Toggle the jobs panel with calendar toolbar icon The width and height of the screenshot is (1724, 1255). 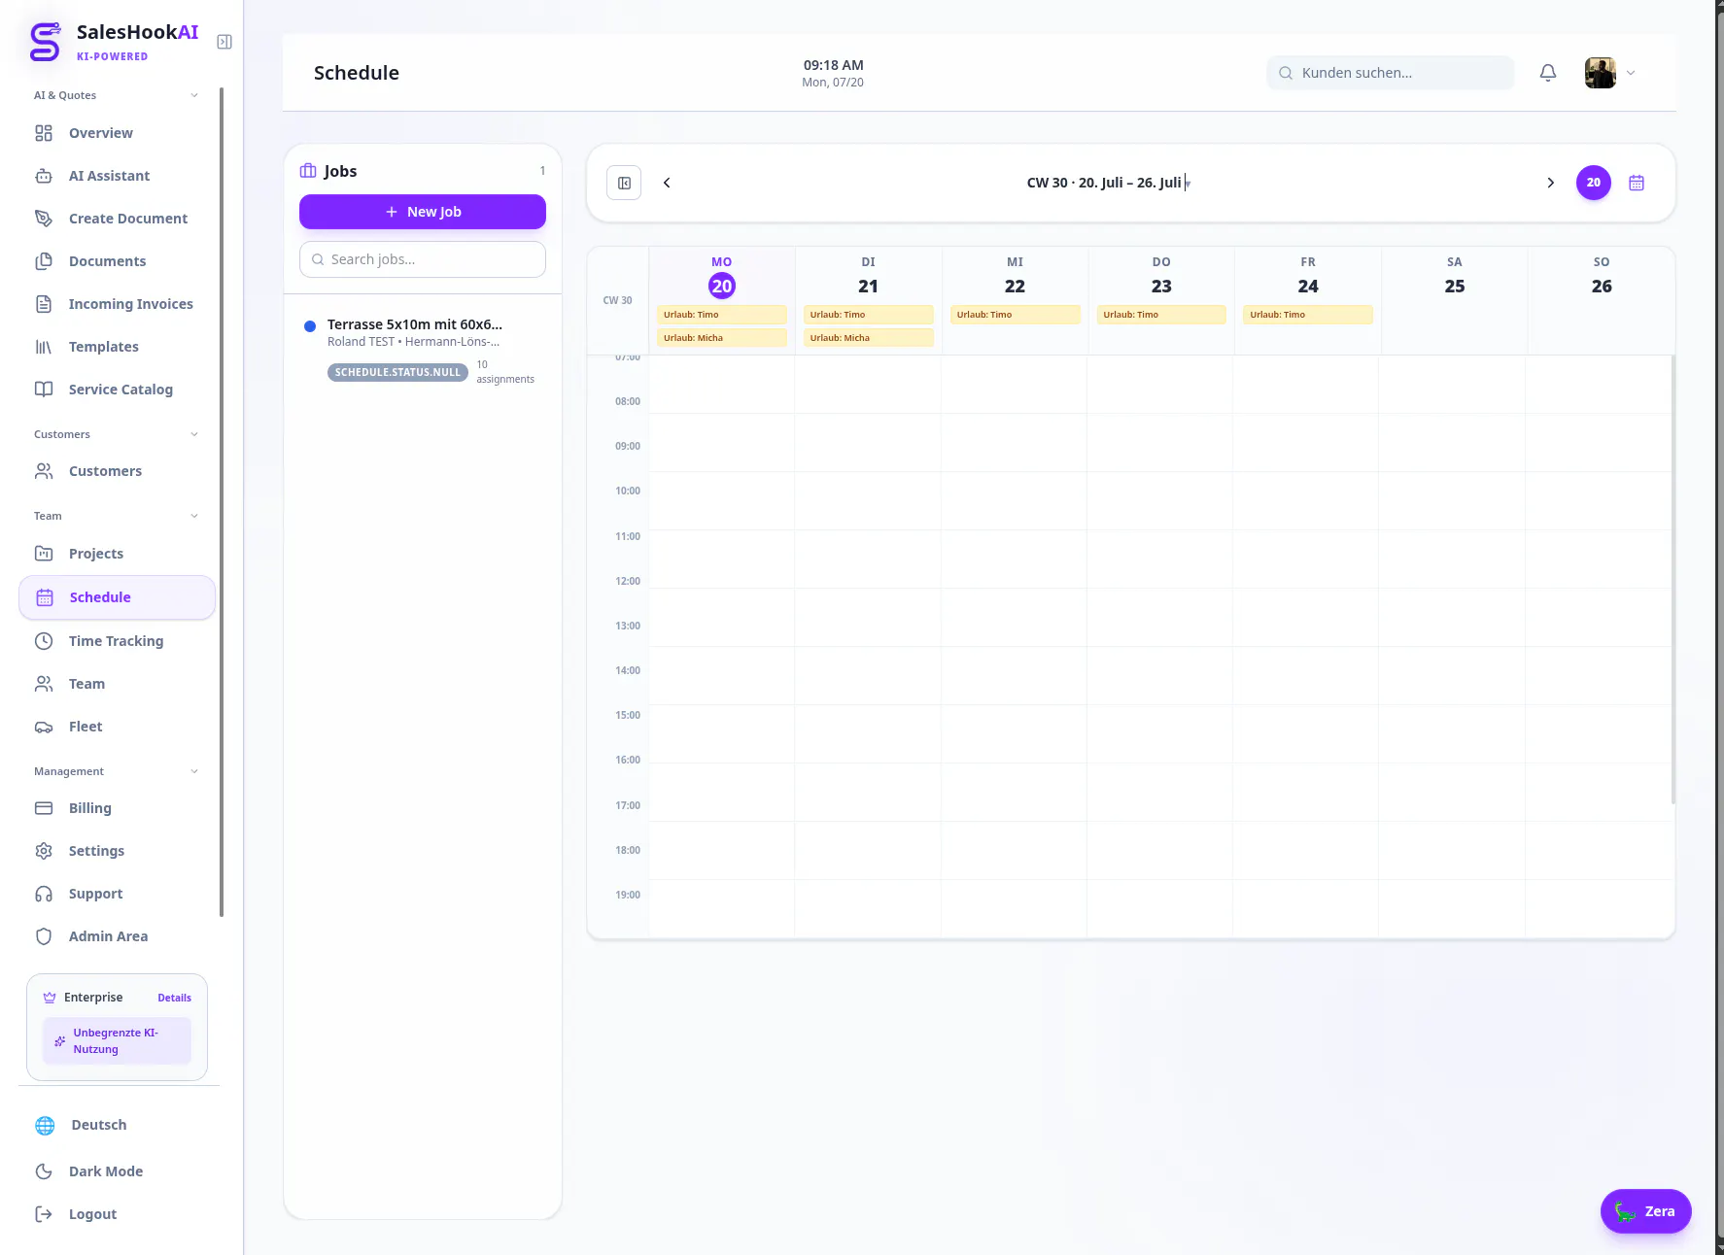pos(624,183)
